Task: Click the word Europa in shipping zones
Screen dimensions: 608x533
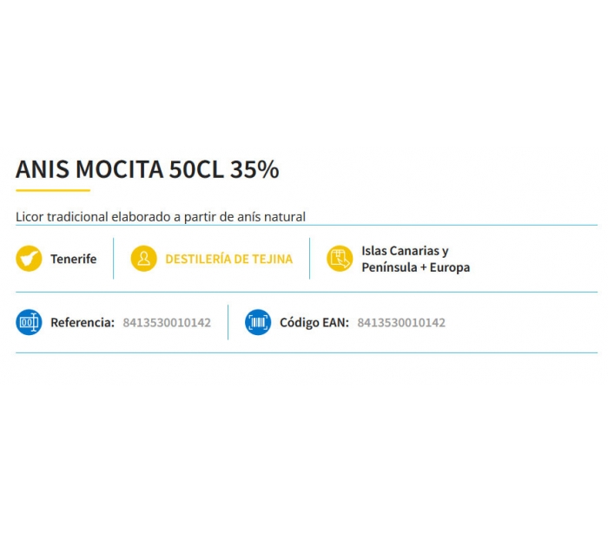Action: [x=450, y=267]
